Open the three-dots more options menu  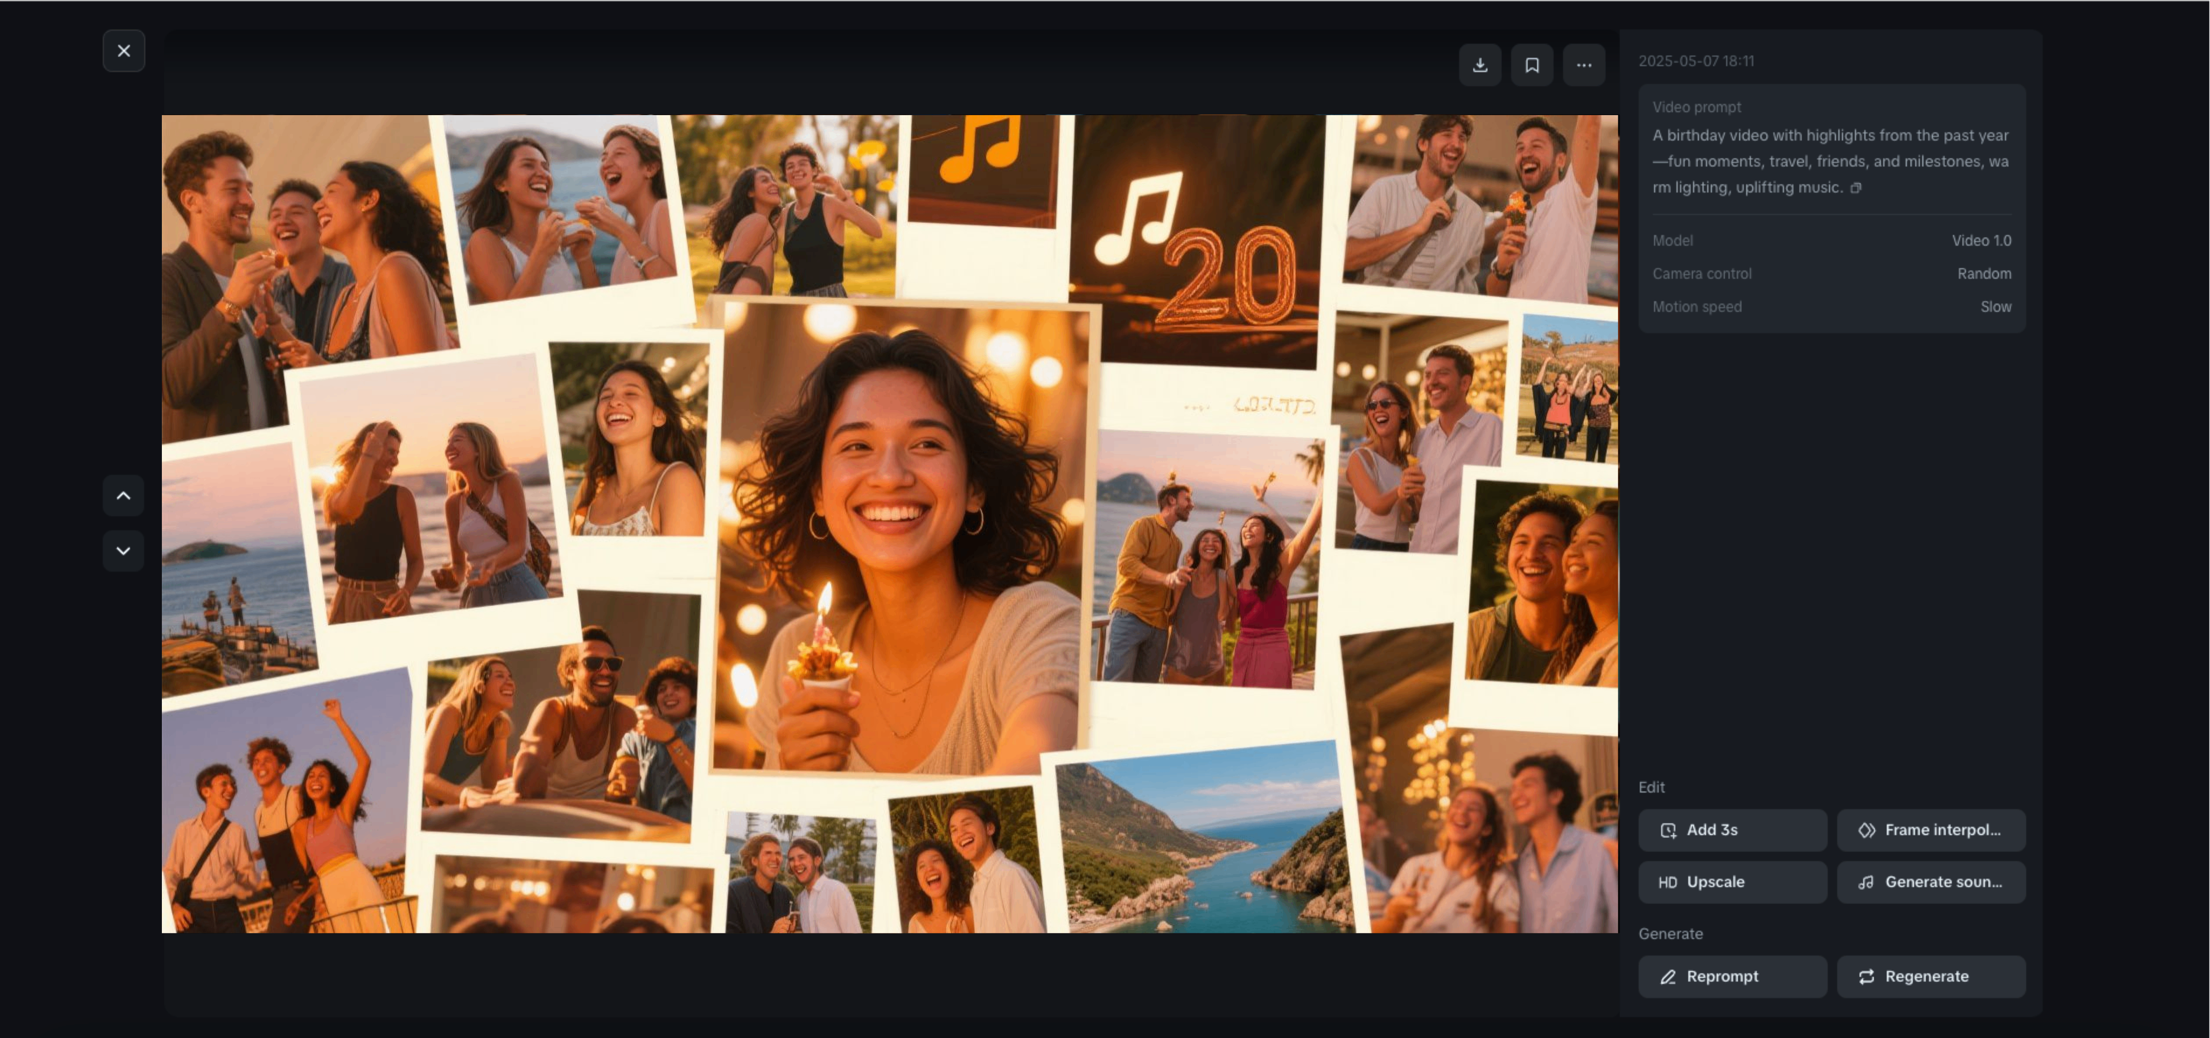pos(1583,65)
